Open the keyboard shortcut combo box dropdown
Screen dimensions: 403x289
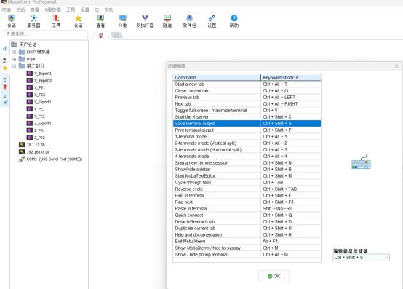386,258
